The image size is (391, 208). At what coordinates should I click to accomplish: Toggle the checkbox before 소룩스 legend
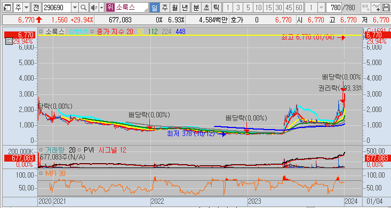coord(41,31)
